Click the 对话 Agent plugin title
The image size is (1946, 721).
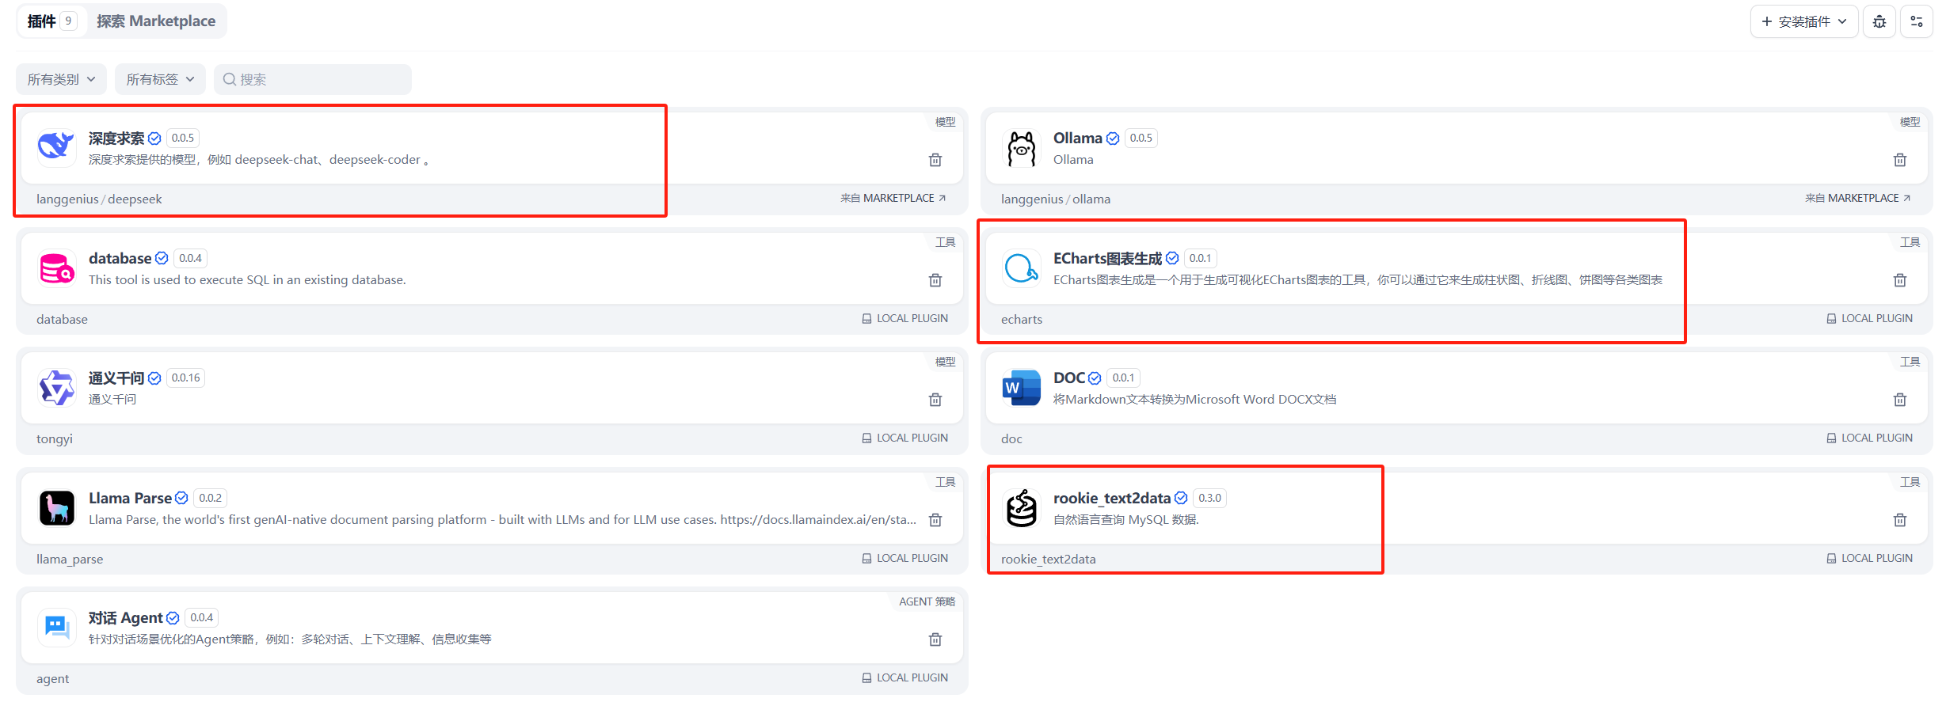[x=125, y=618]
